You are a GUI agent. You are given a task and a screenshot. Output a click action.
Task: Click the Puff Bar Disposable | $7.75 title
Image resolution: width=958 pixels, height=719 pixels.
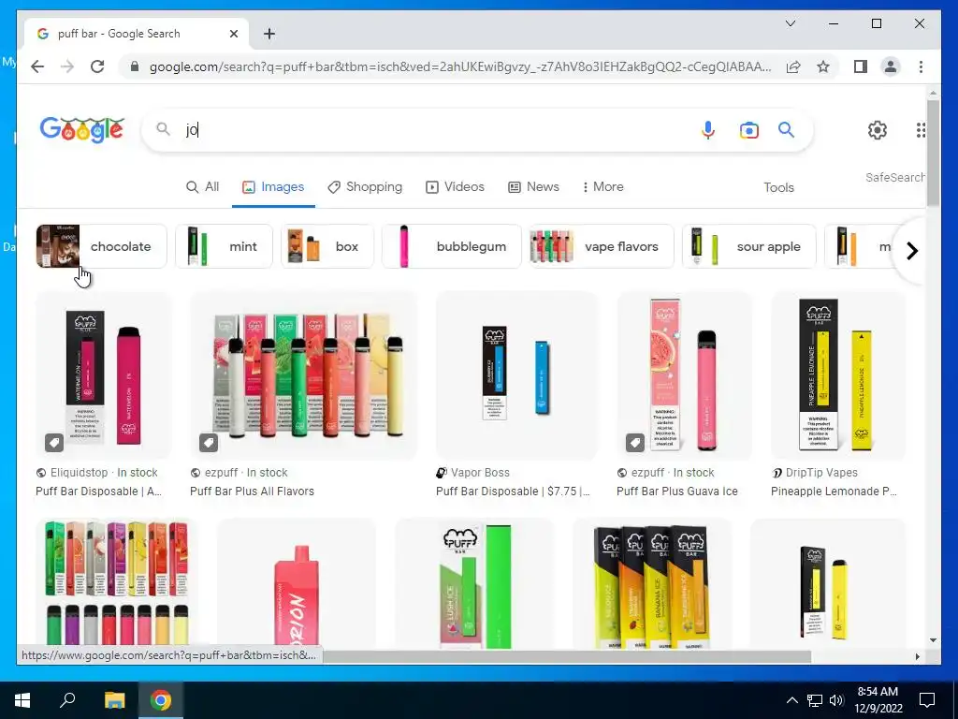pos(514,491)
